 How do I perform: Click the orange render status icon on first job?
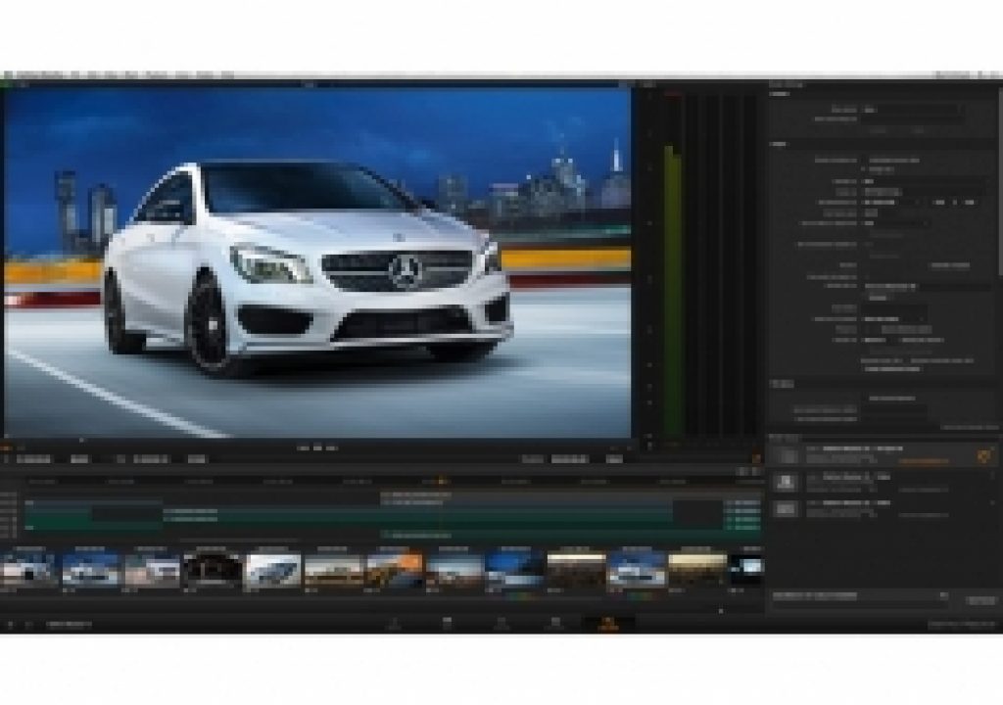[983, 455]
